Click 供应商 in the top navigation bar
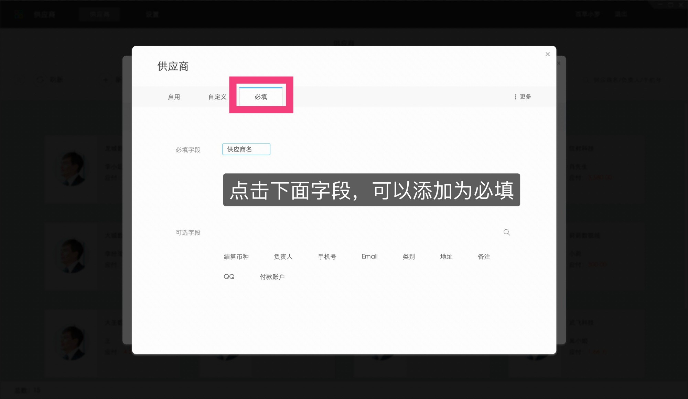The image size is (688, 399). pyautogui.click(x=100, y=14)
